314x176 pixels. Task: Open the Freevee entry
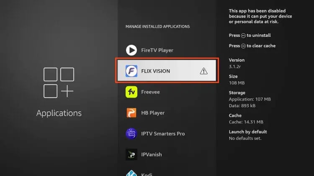[167, 92]
